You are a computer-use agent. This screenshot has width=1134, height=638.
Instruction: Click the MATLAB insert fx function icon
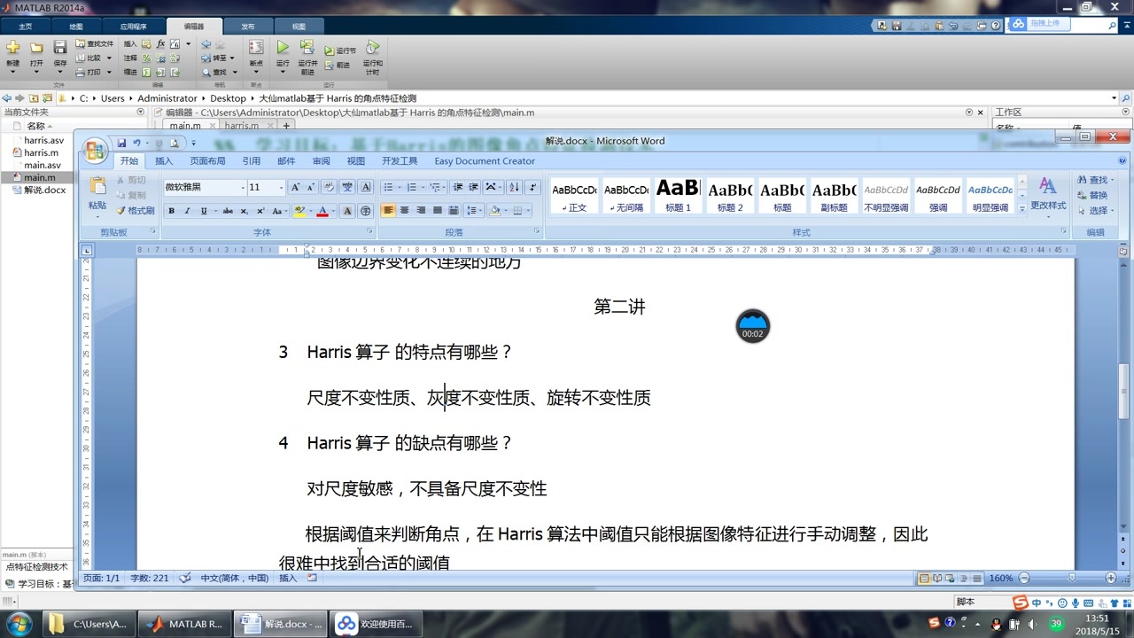pyautogui.click(x=160, y=43)
